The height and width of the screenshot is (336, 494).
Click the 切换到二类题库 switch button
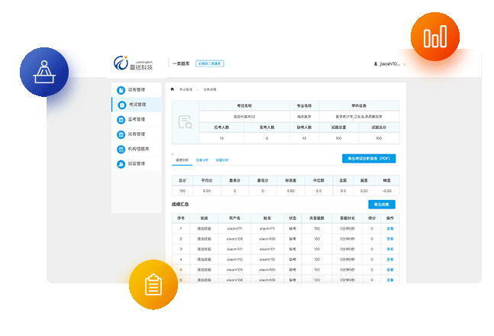209,64
